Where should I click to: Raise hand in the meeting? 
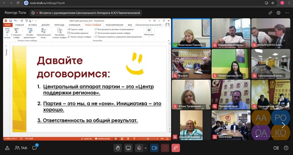pos(118,148)
